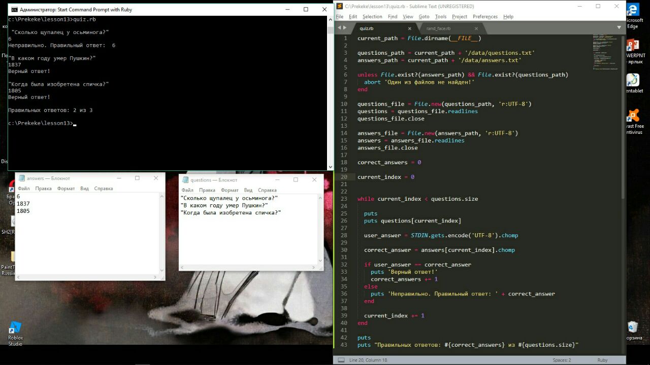Open the Avast Free Antivirus desktop icon
Screen dimensions: 650x365
(x=633, y=122)
